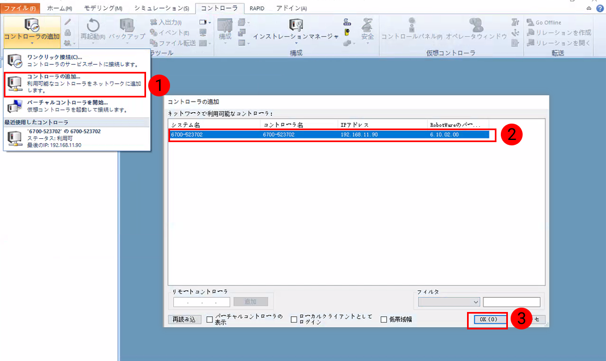Click the 192.168.11.90 IP address cell
The height and width of the screenshot is (361, 606).
point(359,134)
